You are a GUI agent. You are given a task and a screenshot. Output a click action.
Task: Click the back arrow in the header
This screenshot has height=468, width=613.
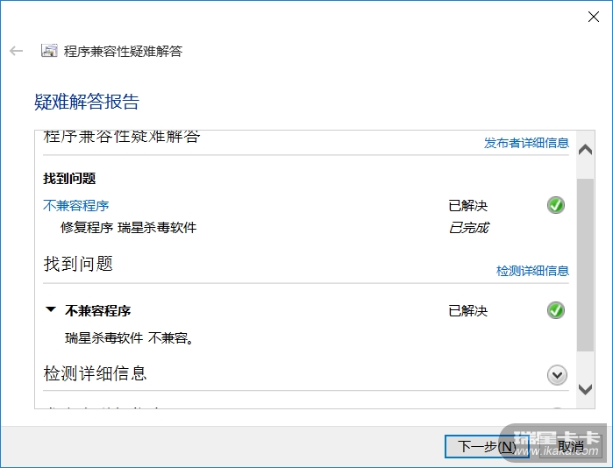point(16,51)
